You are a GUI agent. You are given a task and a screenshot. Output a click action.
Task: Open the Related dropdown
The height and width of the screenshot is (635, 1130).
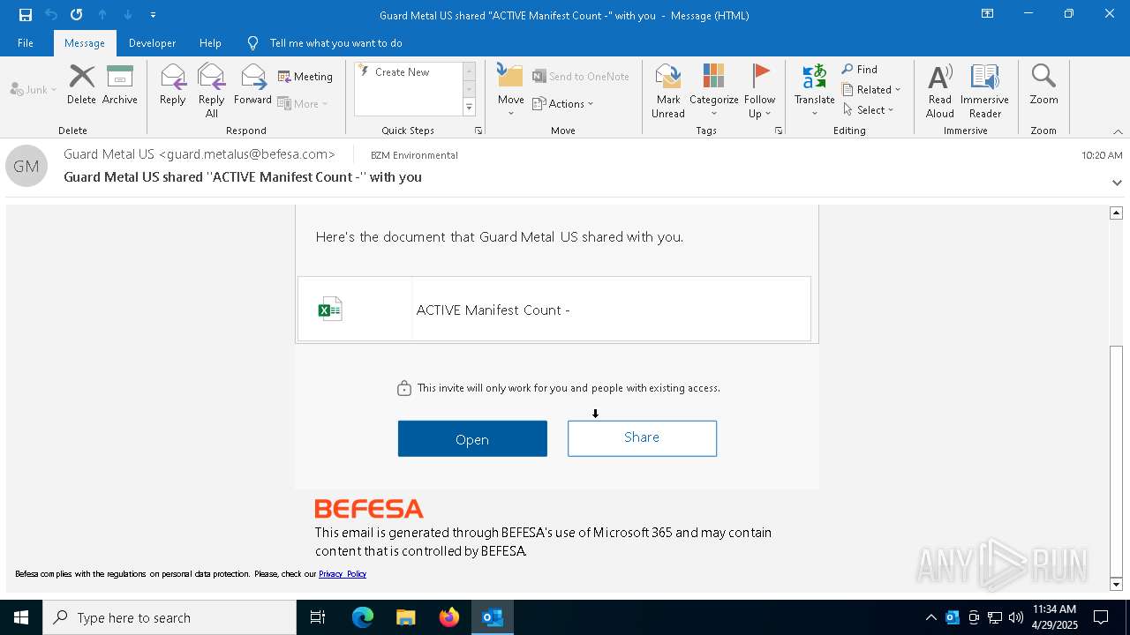coord(871,89)
